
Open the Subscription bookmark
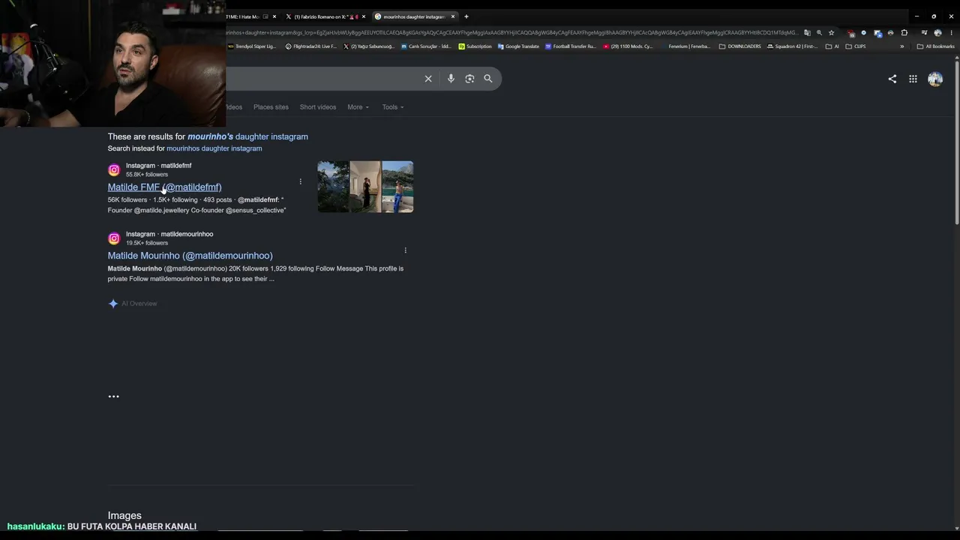[x=475, y=46]
